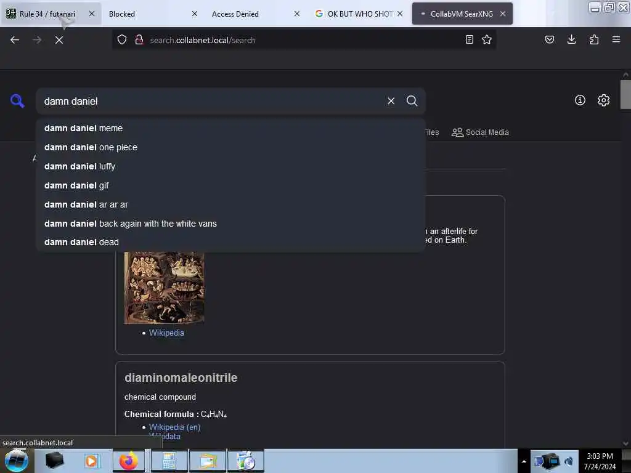
Task: Show hidden tray icons arrow
Action: tap(524, 461)
